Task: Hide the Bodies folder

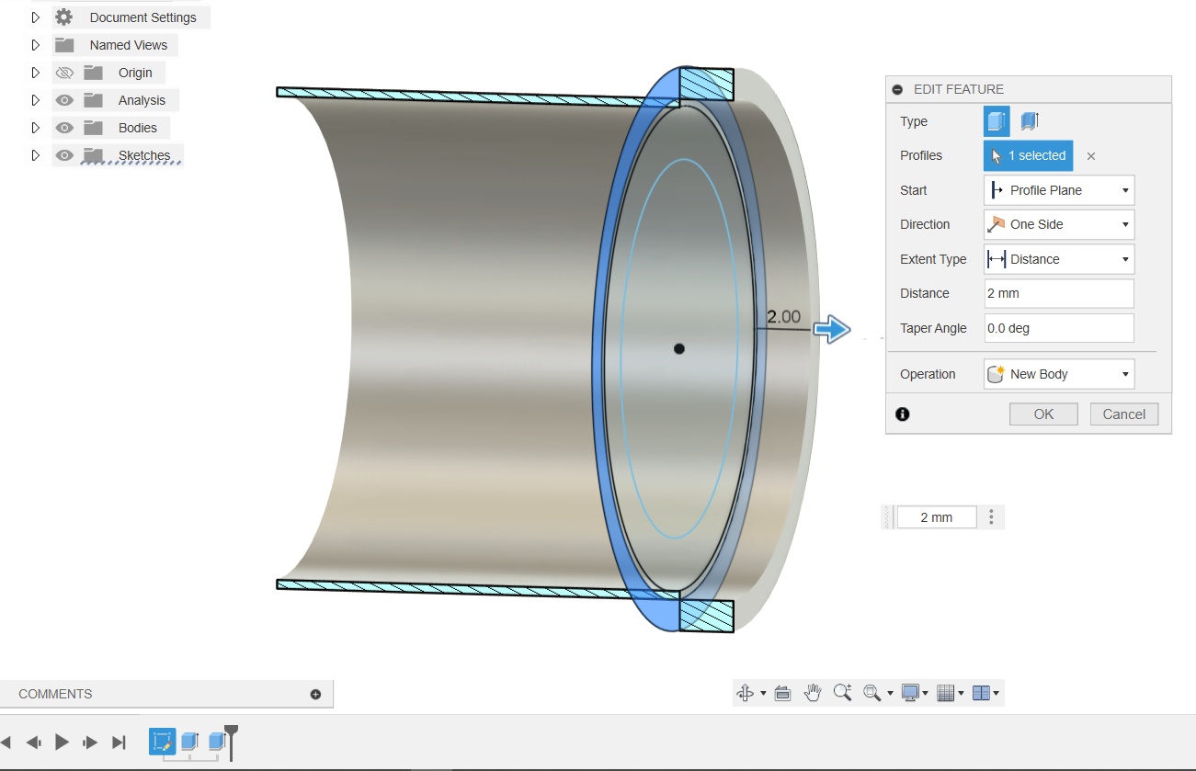Action: (x=63, y=128)
